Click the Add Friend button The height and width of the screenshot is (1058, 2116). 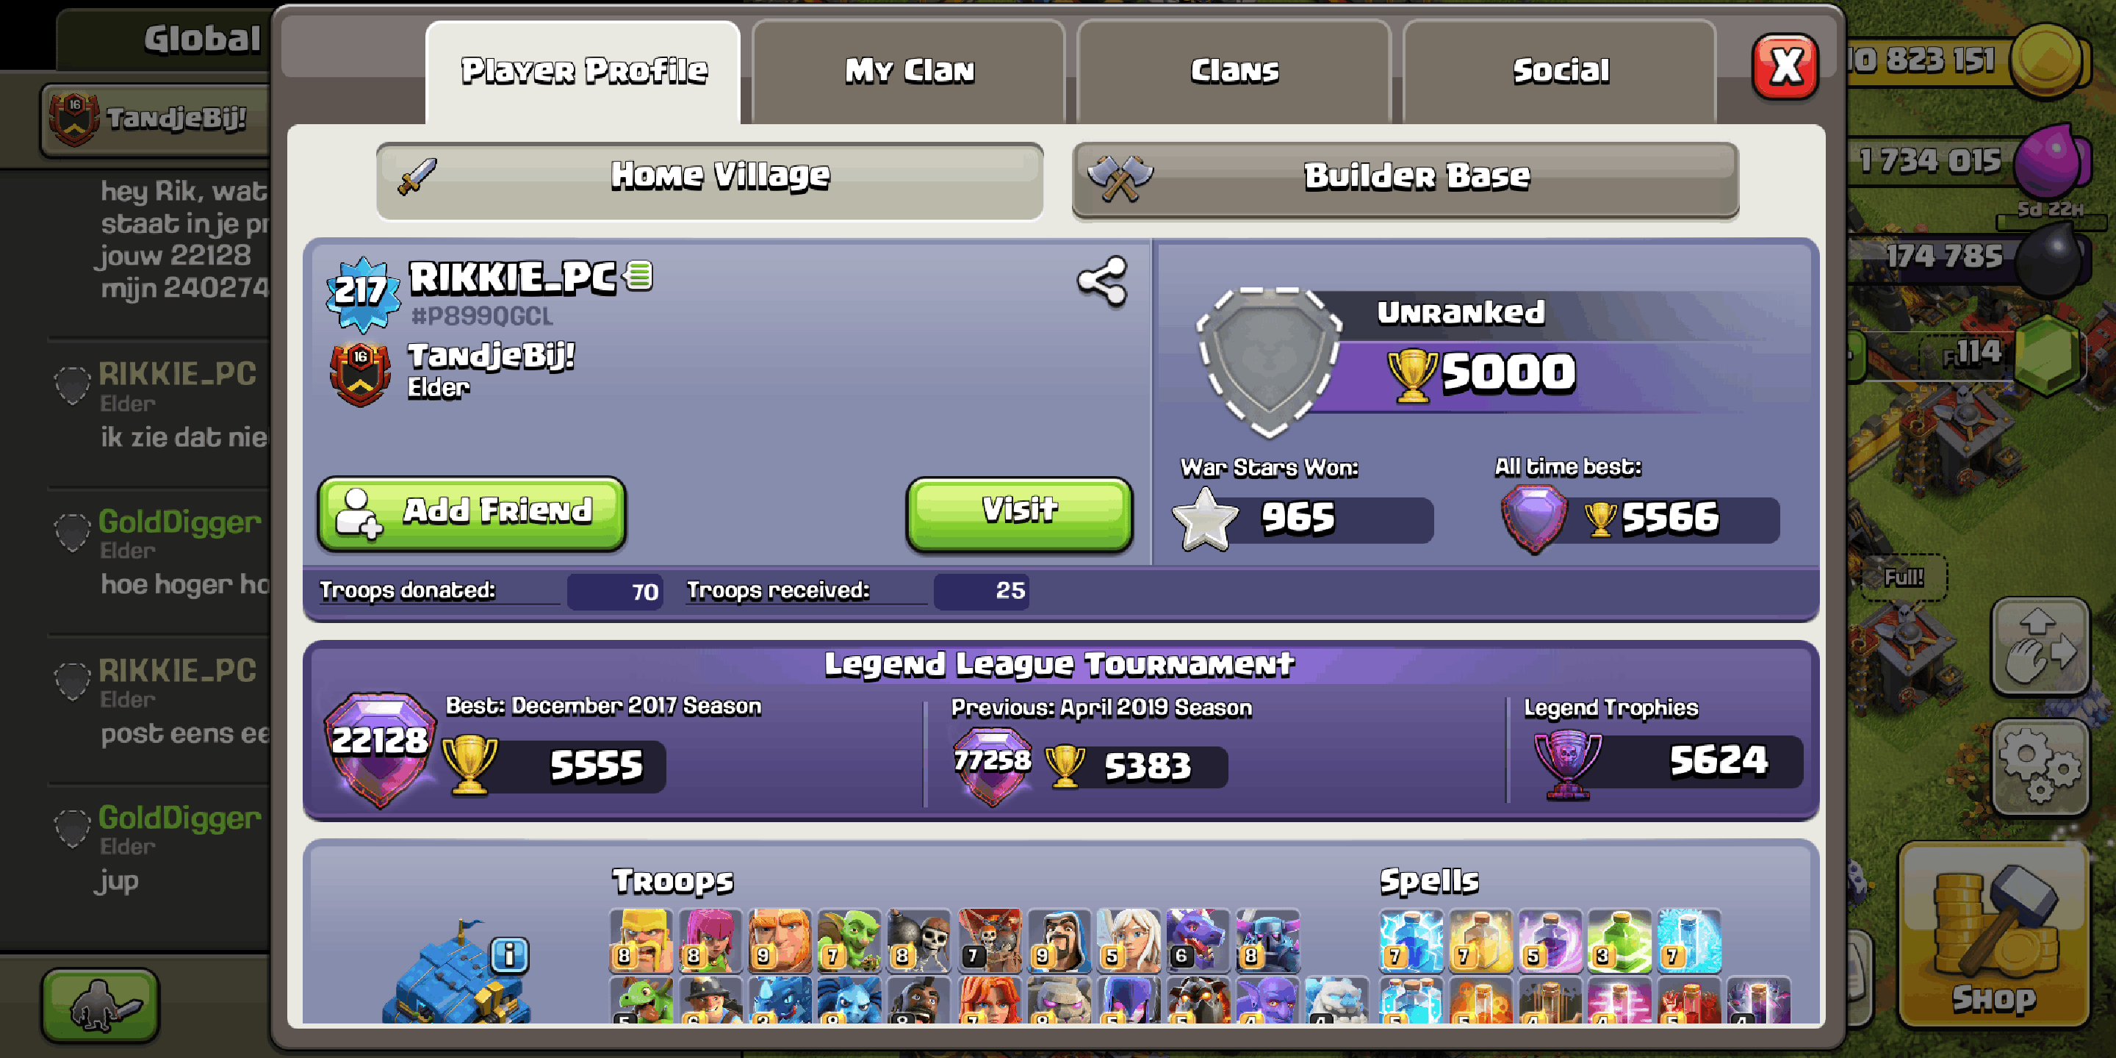pos(472,514)
